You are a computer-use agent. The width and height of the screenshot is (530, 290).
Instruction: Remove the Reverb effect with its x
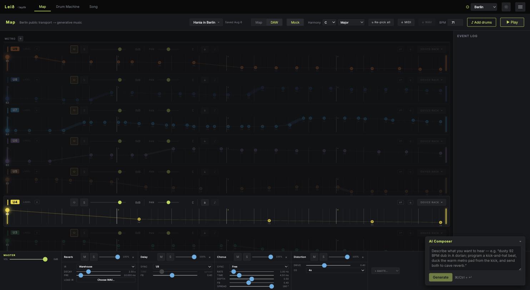[x=133, y=257]
